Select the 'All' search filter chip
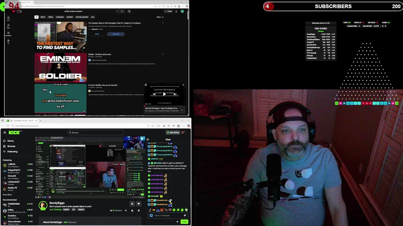This screenshot has height=226, width=403. point(37,17)
